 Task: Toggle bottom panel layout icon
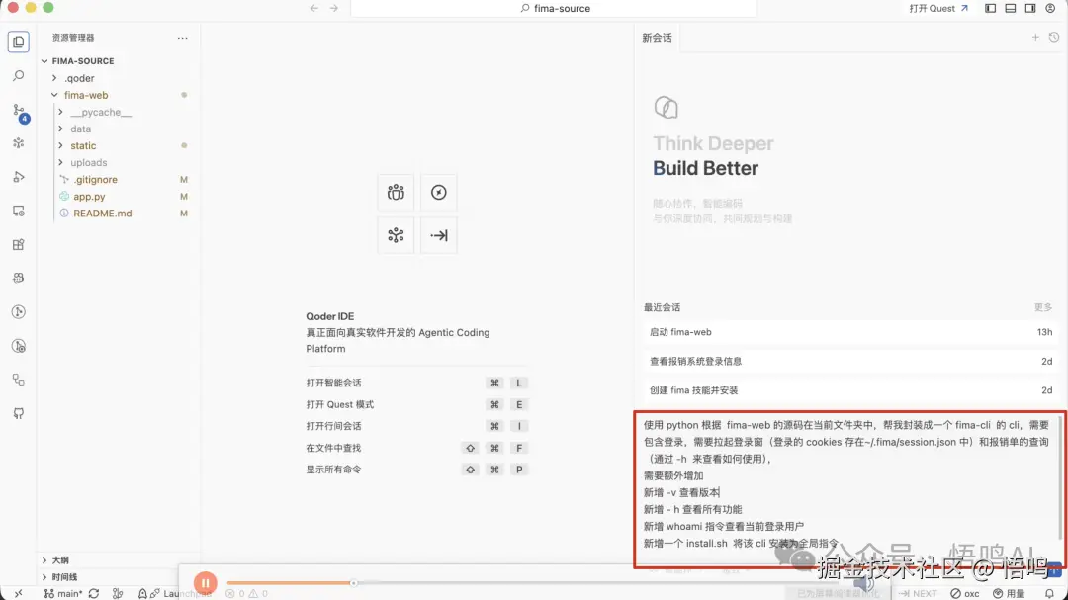point(1010,8)
